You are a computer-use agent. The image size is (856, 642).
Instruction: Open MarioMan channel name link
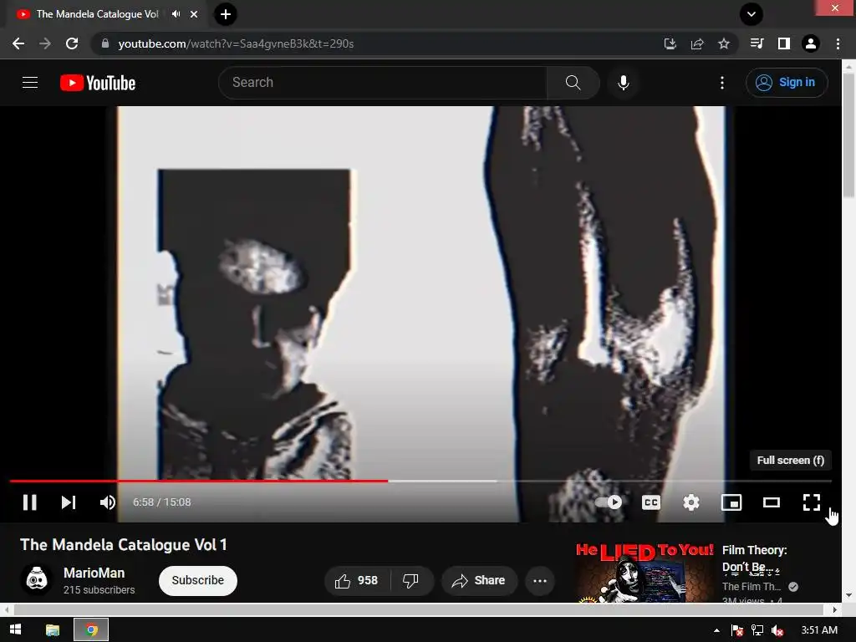click(94, 573)
